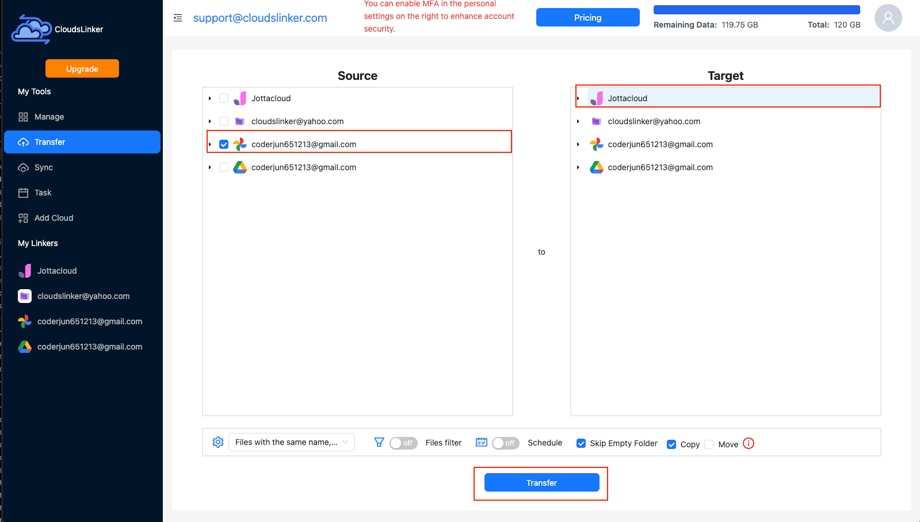Click the Transfer cloud icon in sidebar
Screen dimensions: 920x522
click(x=23, y=142)
